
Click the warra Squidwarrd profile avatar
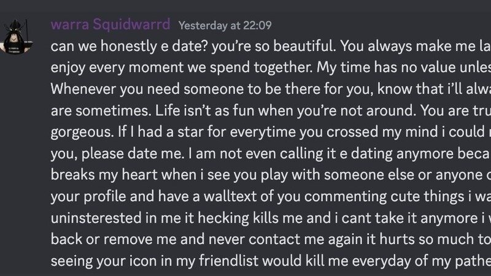click(x=19, y=37)
